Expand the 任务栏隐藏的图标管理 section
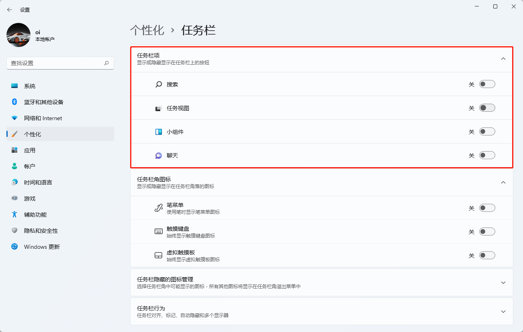The width and height of the screenshot is (523, 332). [503, 283]
